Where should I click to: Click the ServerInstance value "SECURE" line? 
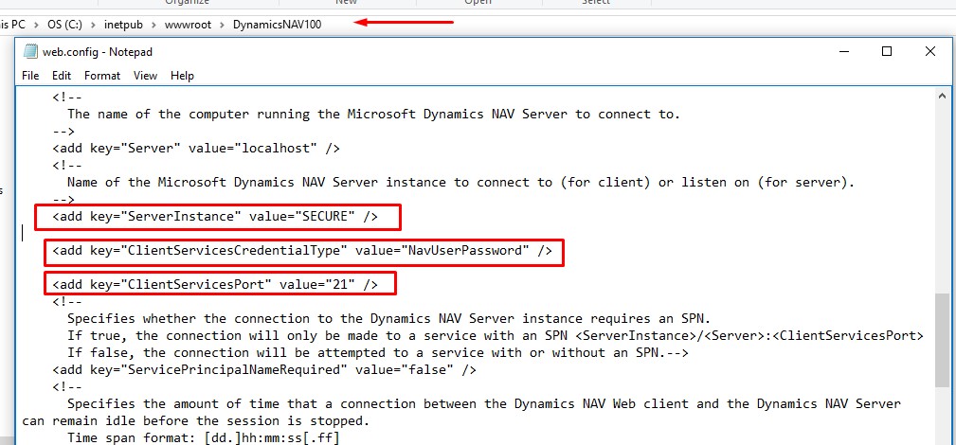(x=215, y=217)
